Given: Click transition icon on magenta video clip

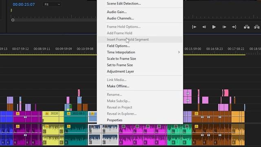Looking at the screenshot, I should click(x=25, y=117).
